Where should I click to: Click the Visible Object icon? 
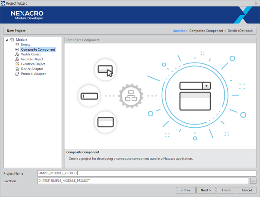click(x=17, y=54)
